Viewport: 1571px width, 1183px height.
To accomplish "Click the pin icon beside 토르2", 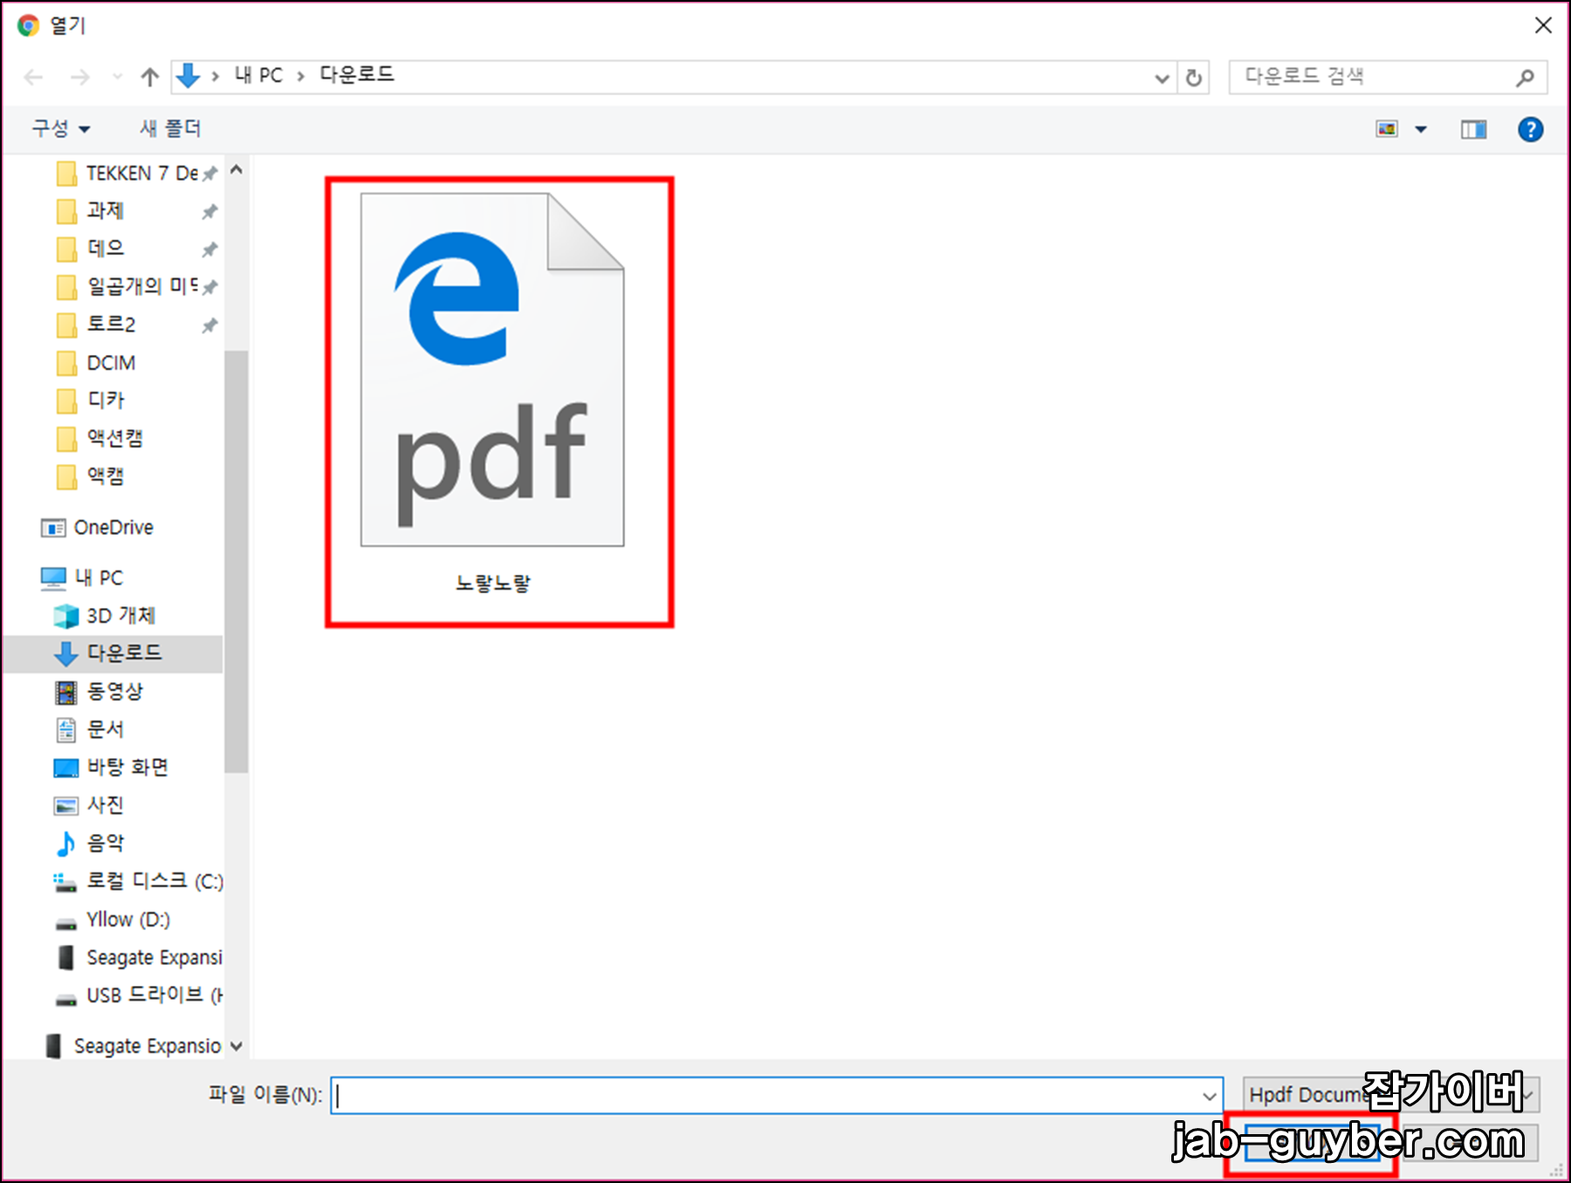I will click(209, 325).
